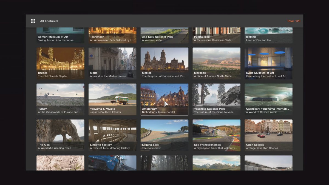
Task: Select the unlabeled snow-capped mountains thumbnail
Action: tap(217, 163)
